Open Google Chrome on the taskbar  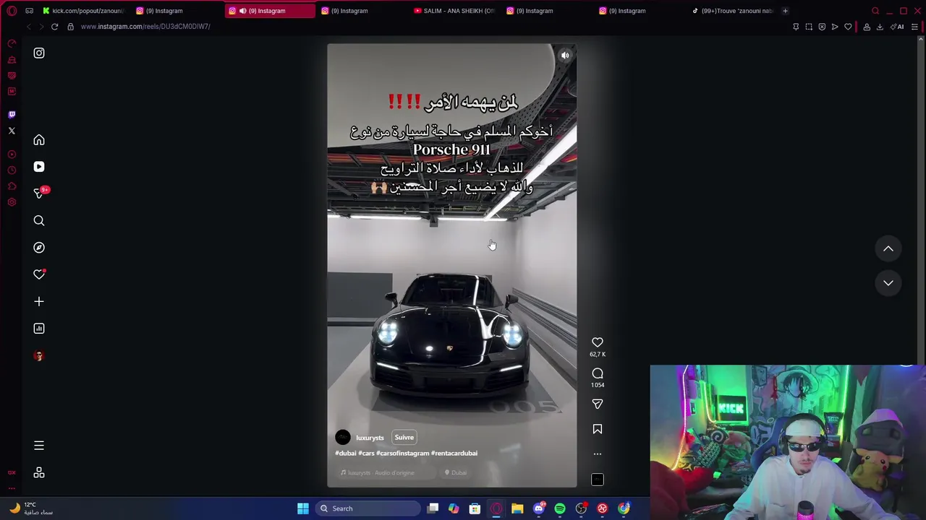(624, 508)
